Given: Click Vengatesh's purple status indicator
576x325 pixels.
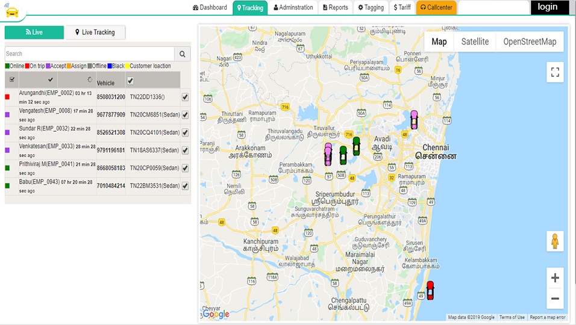Looking at the screenshot, I should coord(7,115).
